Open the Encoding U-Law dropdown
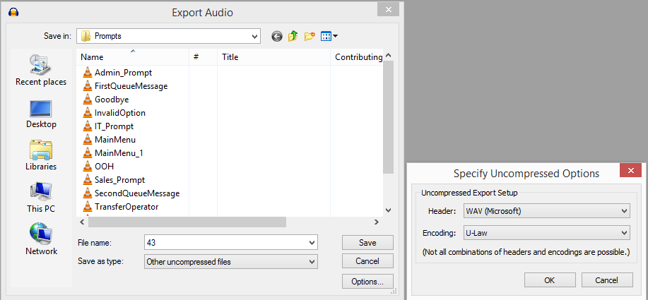This screenshot has height=300, width=648. pyautogui.click(x=623, y=232)
